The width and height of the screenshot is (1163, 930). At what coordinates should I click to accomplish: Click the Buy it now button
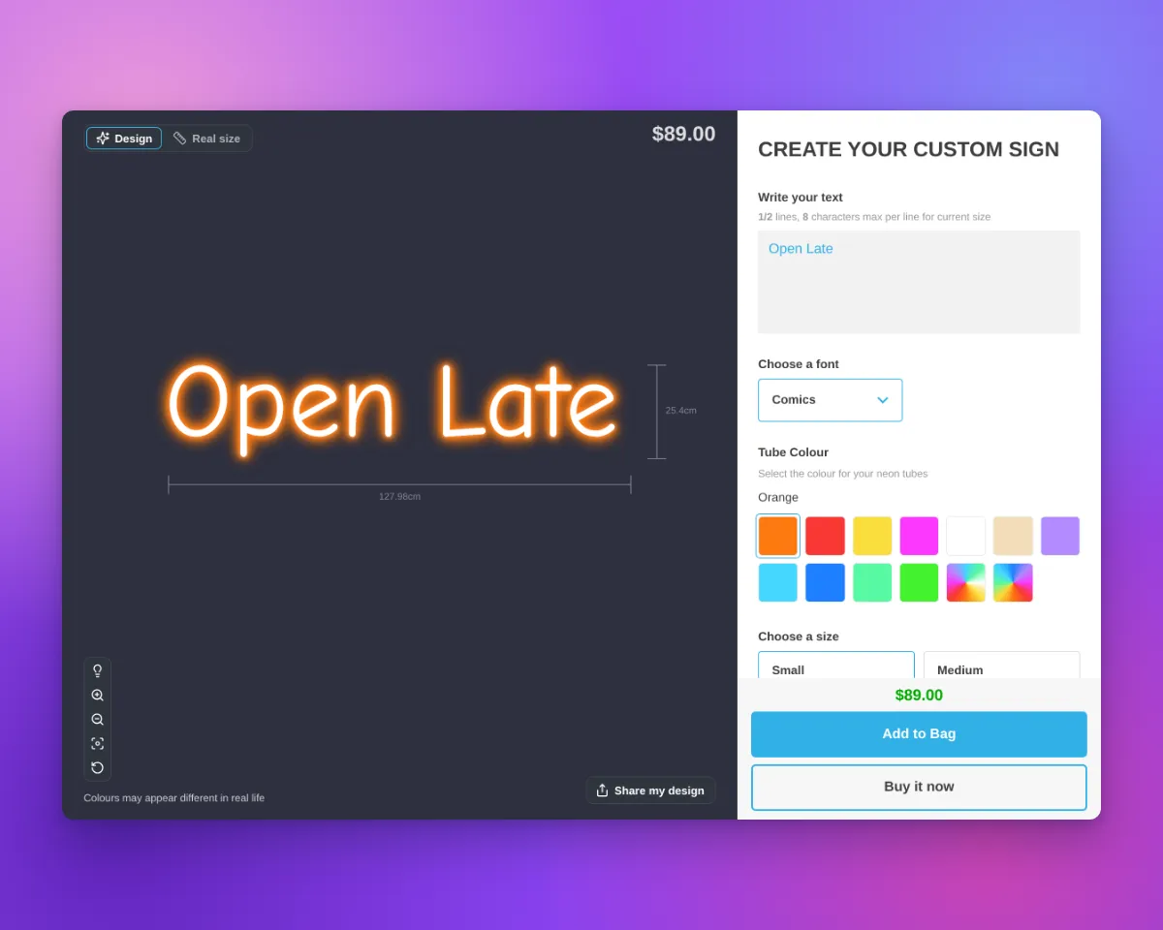tap(919, 787)
